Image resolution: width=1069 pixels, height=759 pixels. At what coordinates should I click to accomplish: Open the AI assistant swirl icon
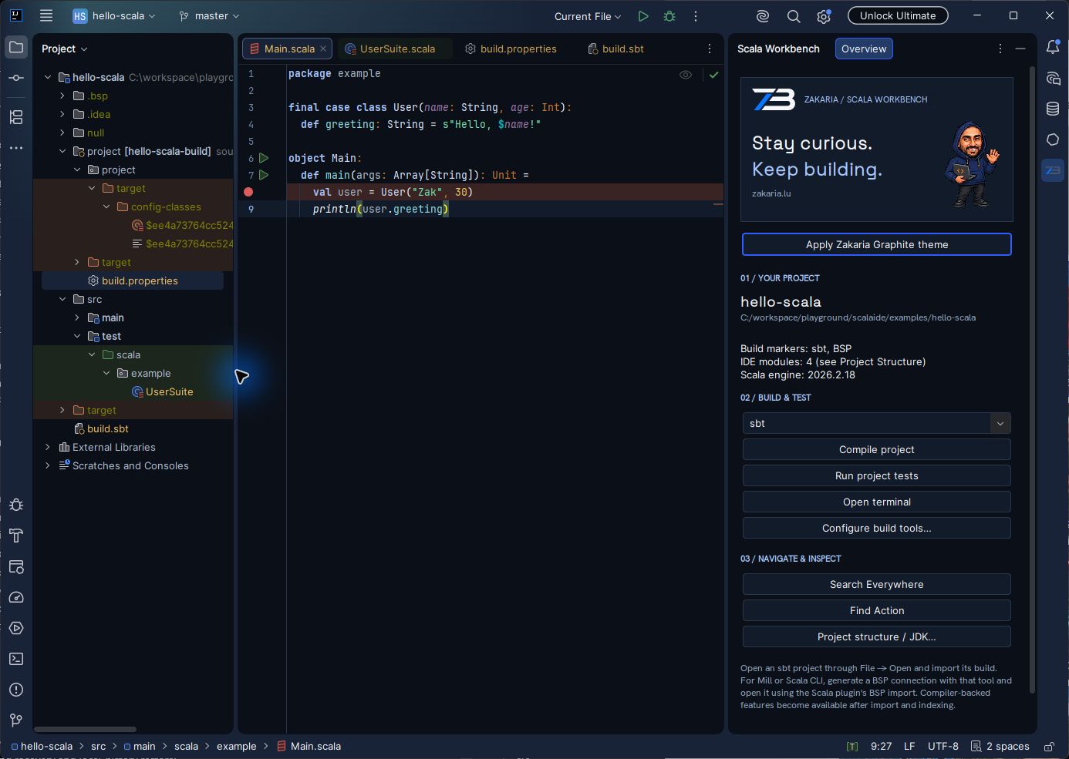pos(763,15)
